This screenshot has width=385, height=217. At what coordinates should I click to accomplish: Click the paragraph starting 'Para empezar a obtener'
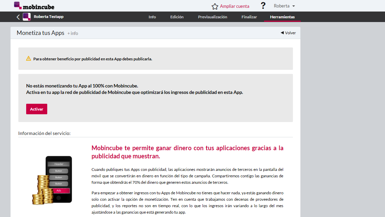(187, 202)
